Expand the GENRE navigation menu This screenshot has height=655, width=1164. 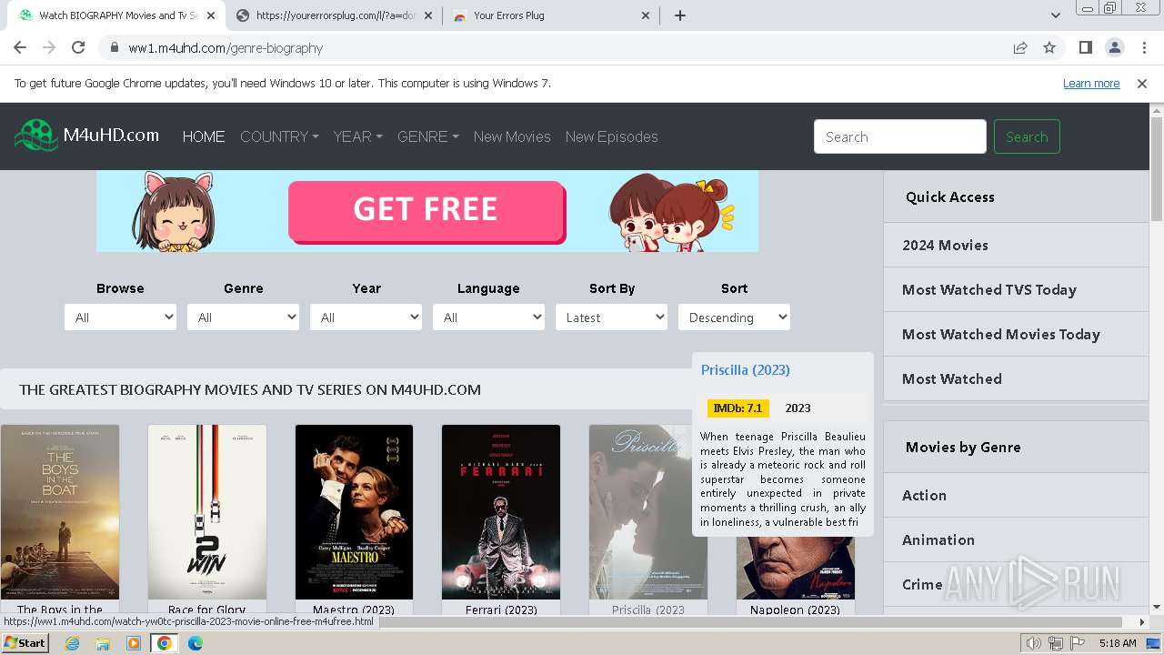[427, 136]
